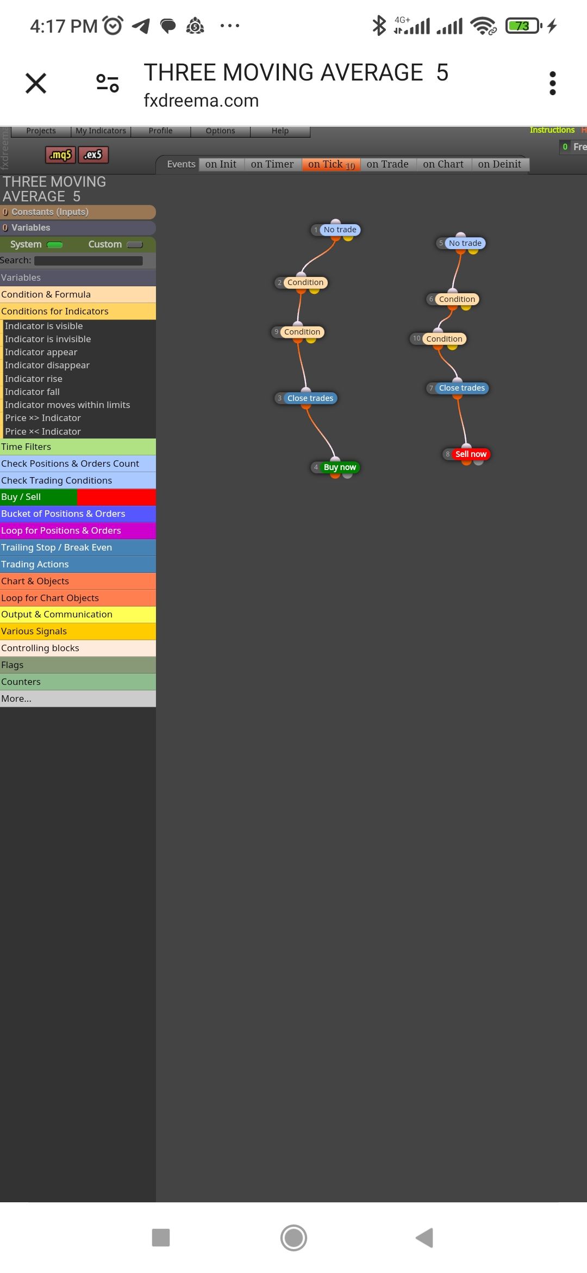The width and height of the screenshot is (587, 1273).
Task: Expand the Buy / Sell category
Action: (x=78, y=497)
